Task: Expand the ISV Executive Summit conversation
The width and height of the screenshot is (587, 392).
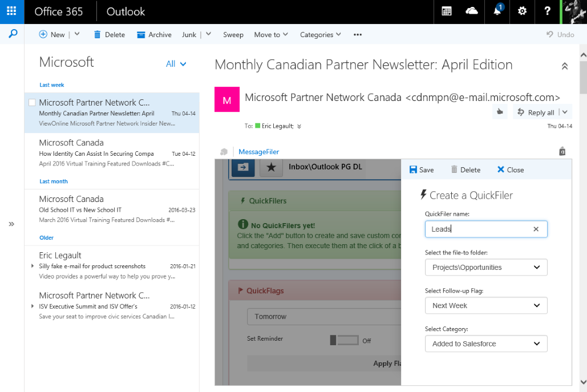Action: [33, 306]
